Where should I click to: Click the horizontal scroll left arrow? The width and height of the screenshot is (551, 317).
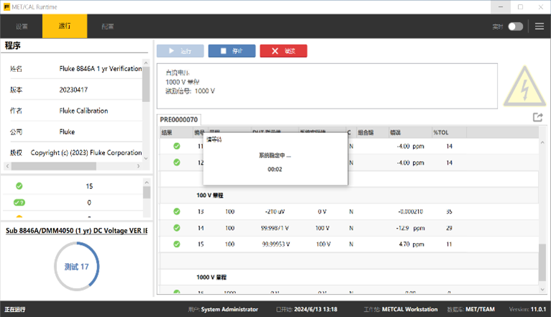pyautogui.click(x=7, y=166)
